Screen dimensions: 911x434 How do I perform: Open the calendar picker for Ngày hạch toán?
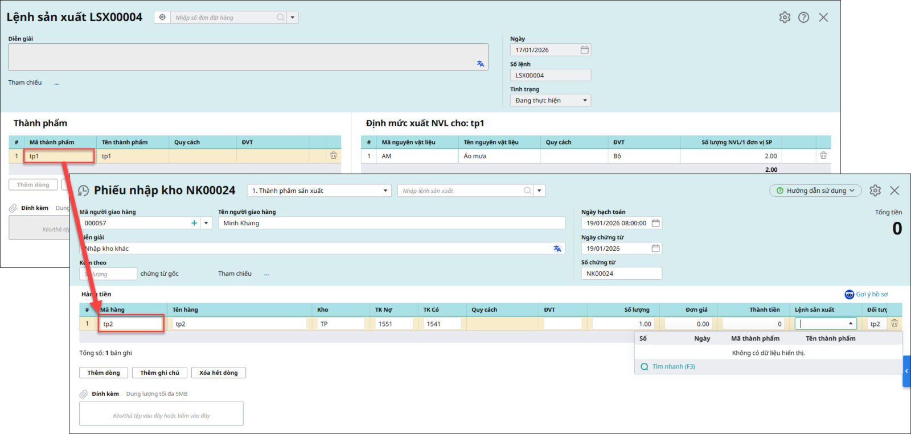coord(655,223)
